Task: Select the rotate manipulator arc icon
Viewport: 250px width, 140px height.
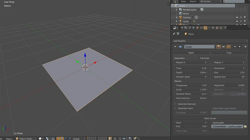Action: point(66,139)
